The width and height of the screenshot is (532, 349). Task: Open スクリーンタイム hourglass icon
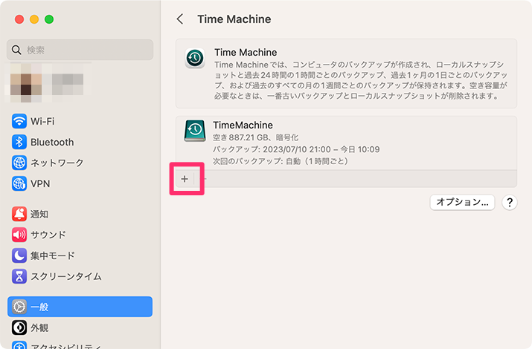coord(19,276)
